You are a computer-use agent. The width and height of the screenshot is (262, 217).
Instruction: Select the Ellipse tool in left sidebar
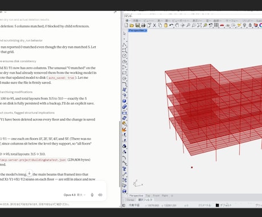click(124, 62)
